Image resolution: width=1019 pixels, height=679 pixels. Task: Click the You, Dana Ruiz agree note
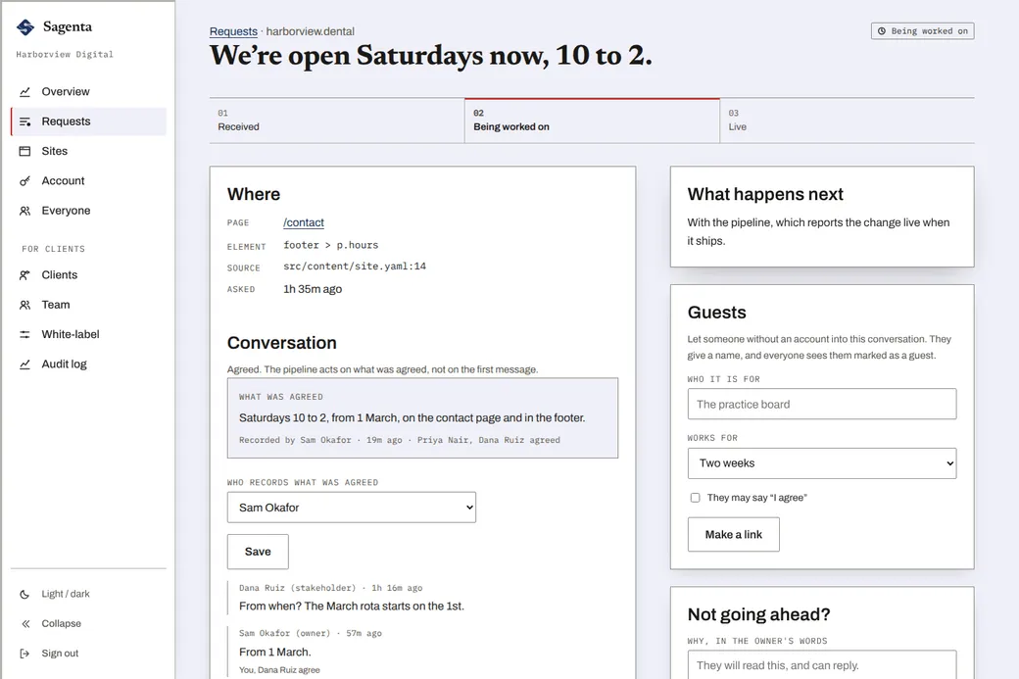(x=279, y=670)
